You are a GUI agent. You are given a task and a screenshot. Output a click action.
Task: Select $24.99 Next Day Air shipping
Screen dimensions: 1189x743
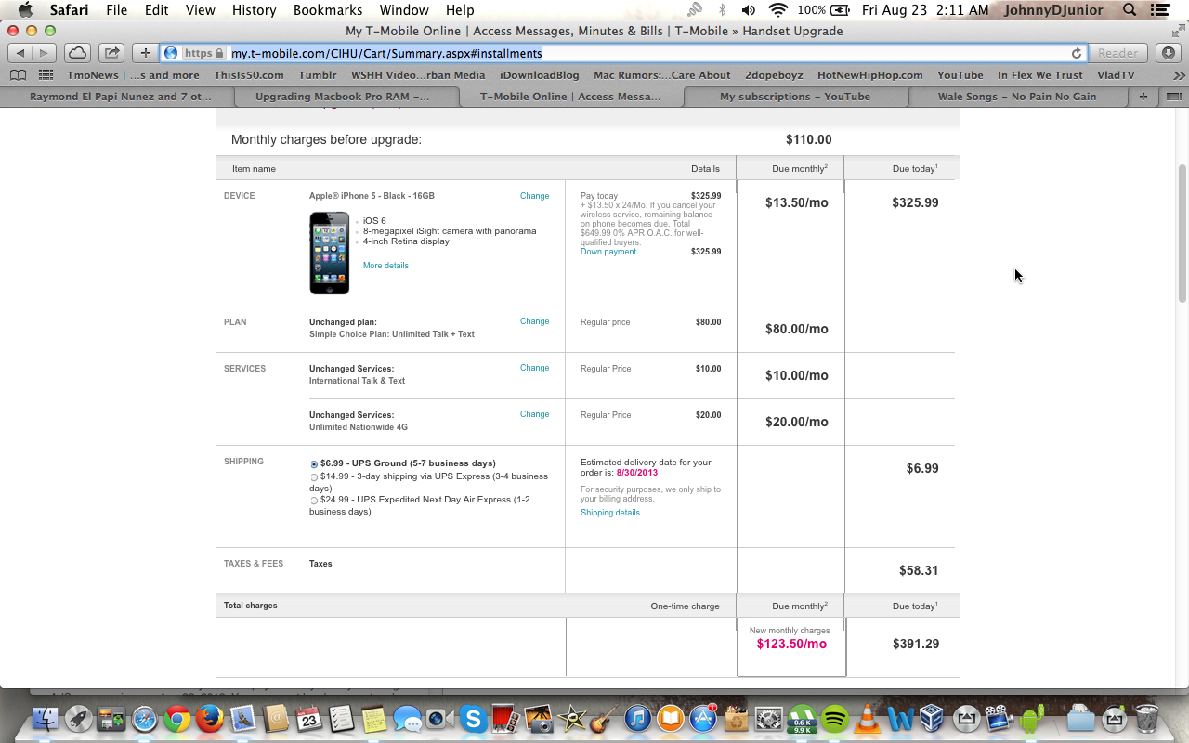tap(314, 500)
